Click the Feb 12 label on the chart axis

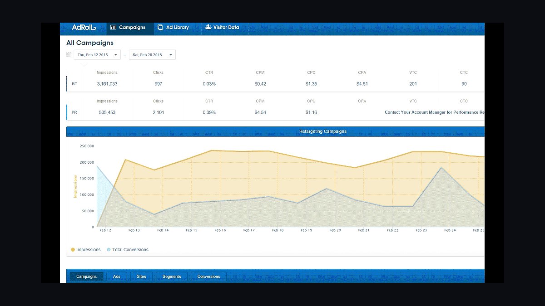[x=105, y=230]
